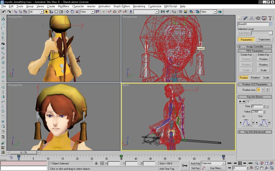Choose the Select and Move tool
The height and width of the screenshot is (171, 275).
(67, 12)
